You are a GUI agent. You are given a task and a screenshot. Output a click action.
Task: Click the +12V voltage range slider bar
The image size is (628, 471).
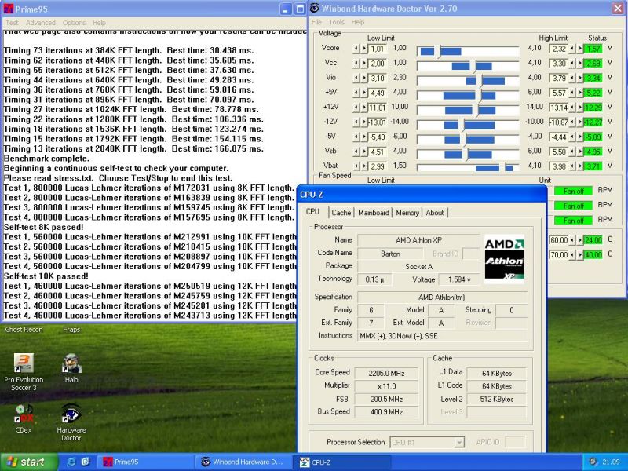click(x=468, y=110)
